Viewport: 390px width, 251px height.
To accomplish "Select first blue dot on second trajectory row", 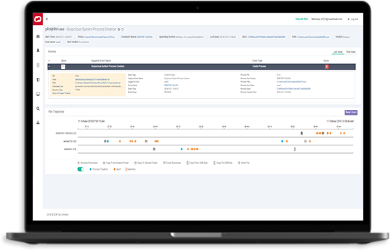I will coord(108,141).
